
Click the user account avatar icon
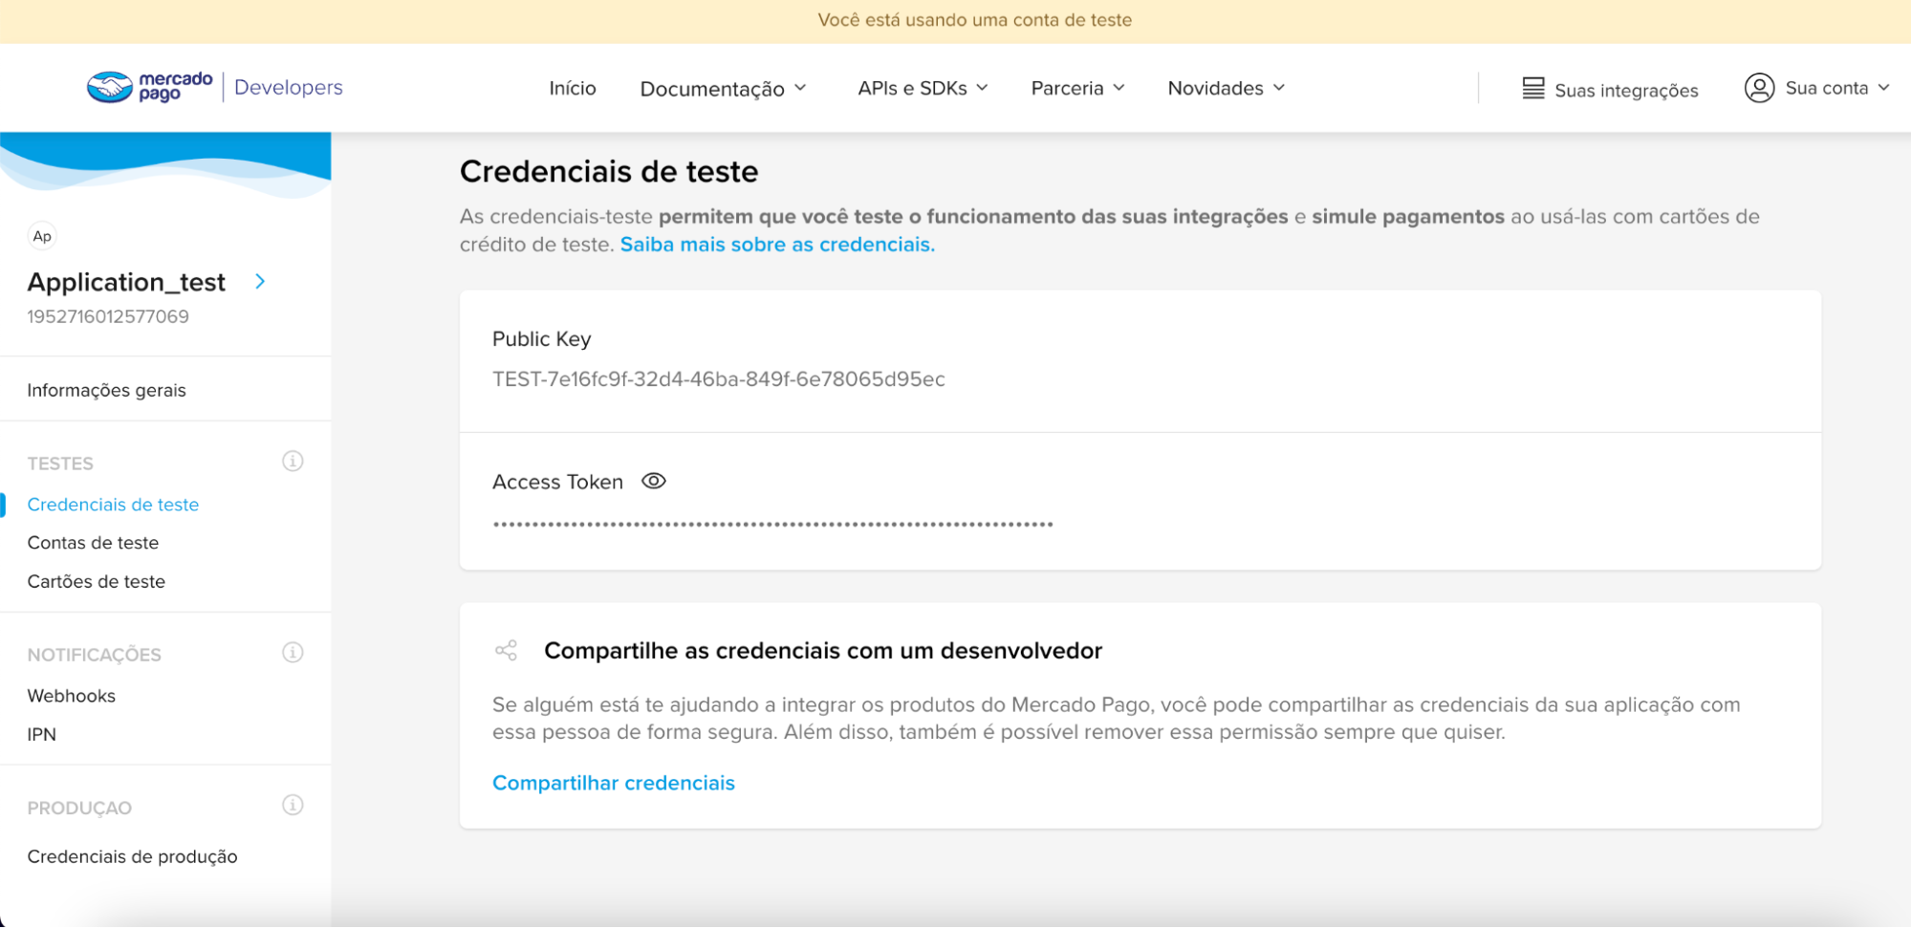point(1759,88)
